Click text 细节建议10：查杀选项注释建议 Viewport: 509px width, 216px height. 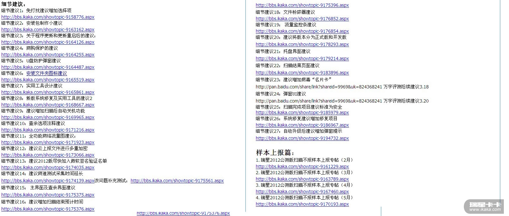pos(33,123)
